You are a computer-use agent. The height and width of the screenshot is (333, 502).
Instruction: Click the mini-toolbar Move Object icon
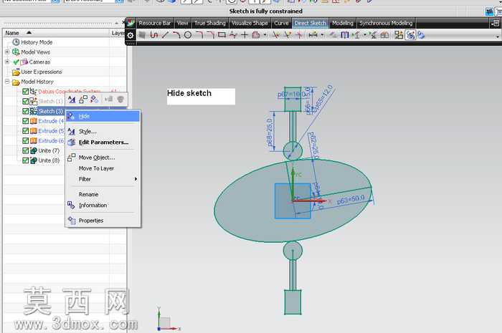coord(83,100)
